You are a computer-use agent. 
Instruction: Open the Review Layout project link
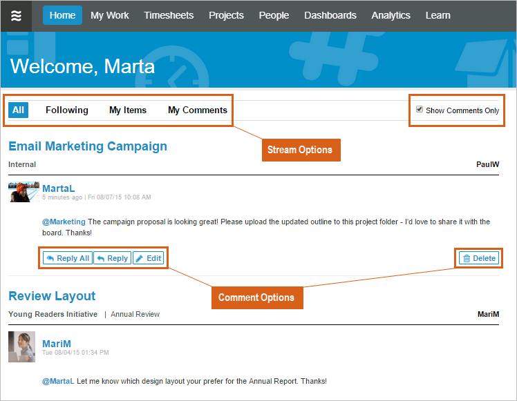[52, 296]
